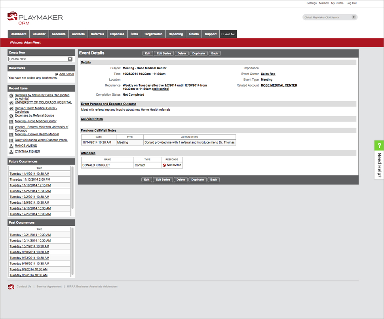Click the Not invited response icon

point(164,165)
